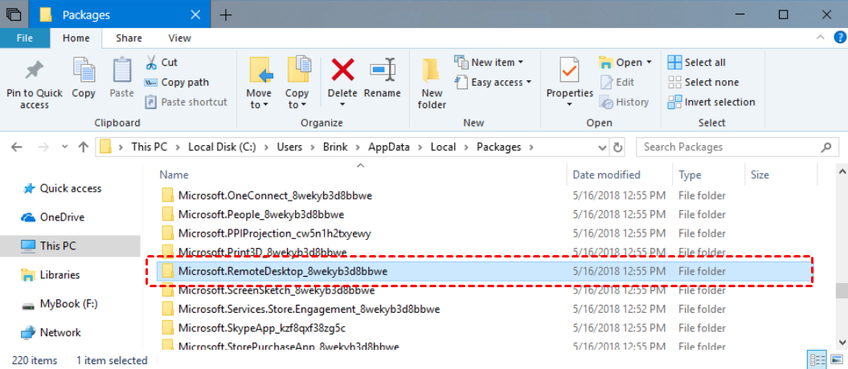Go up one folder level

(x=83, y=147)
